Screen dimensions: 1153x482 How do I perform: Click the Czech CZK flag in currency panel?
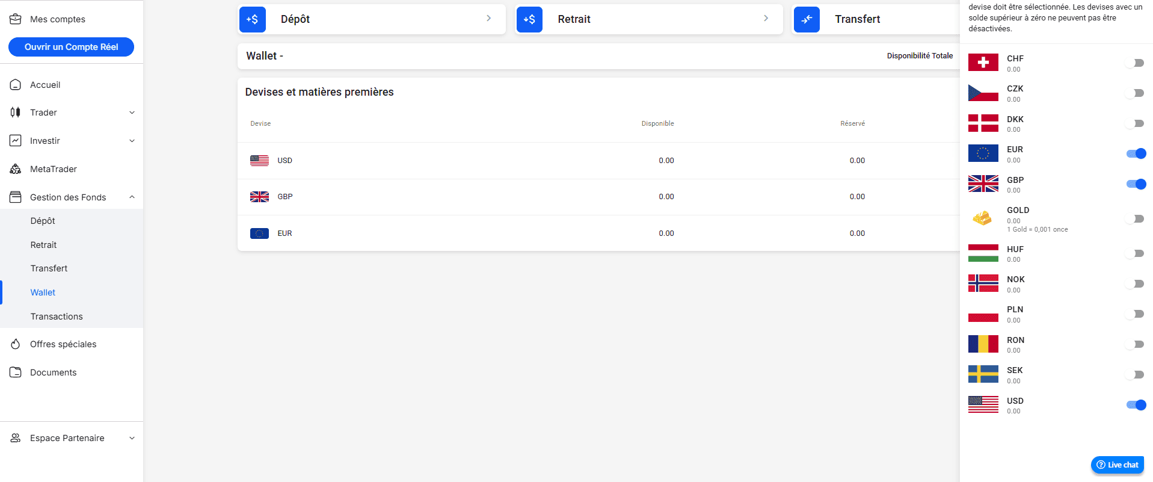(983, 93)
